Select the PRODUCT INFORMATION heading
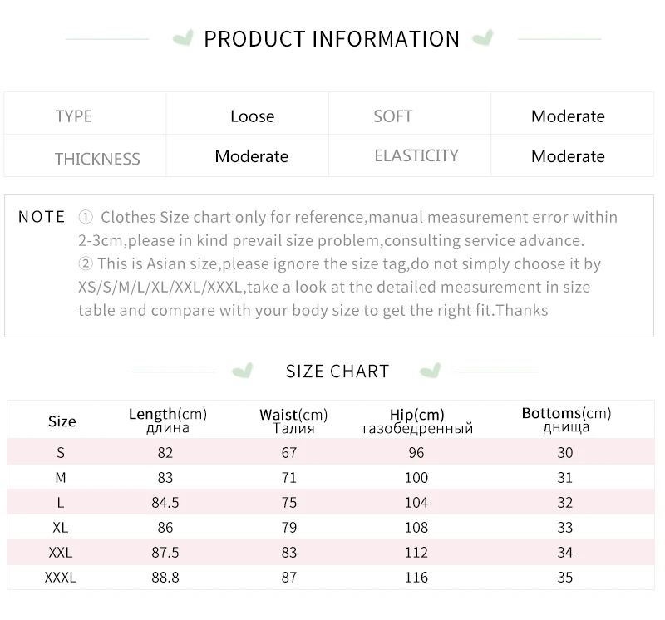The width and height of the screenshot is (665, 620). click(332, 39)
